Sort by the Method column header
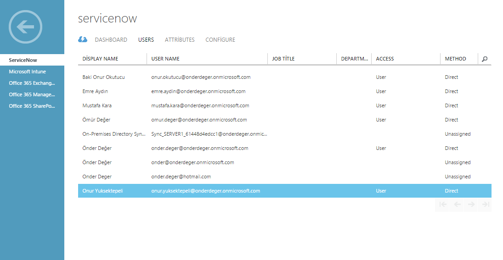503x260 pixels. click(456, 59)
